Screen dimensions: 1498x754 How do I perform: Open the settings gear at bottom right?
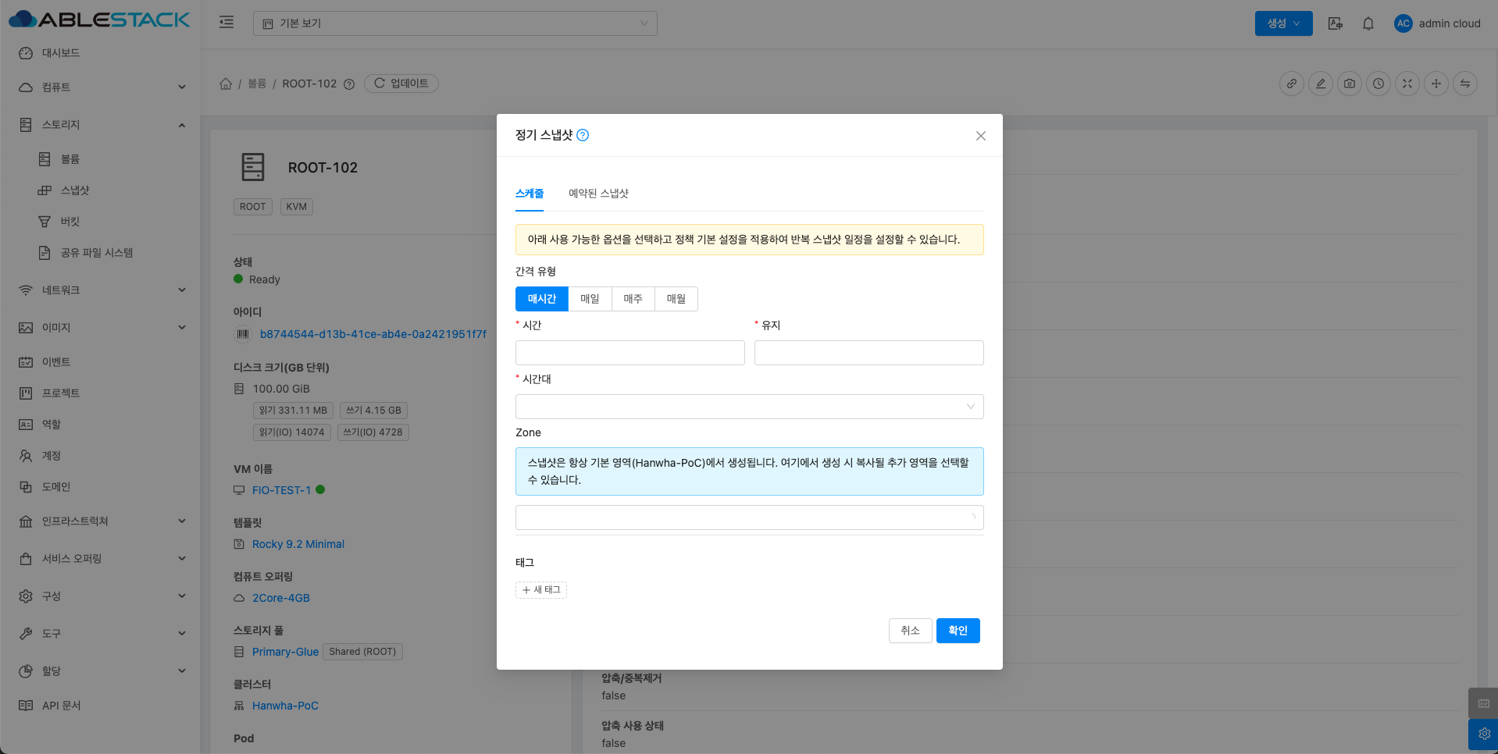pyautogui.click(x=1484, y=734)
